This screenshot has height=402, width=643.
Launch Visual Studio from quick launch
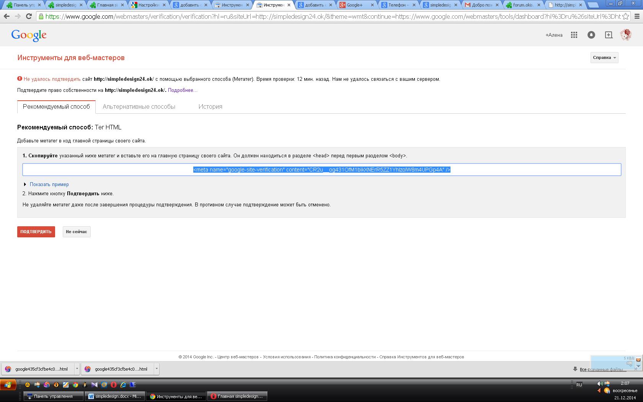tap(95, 385)
